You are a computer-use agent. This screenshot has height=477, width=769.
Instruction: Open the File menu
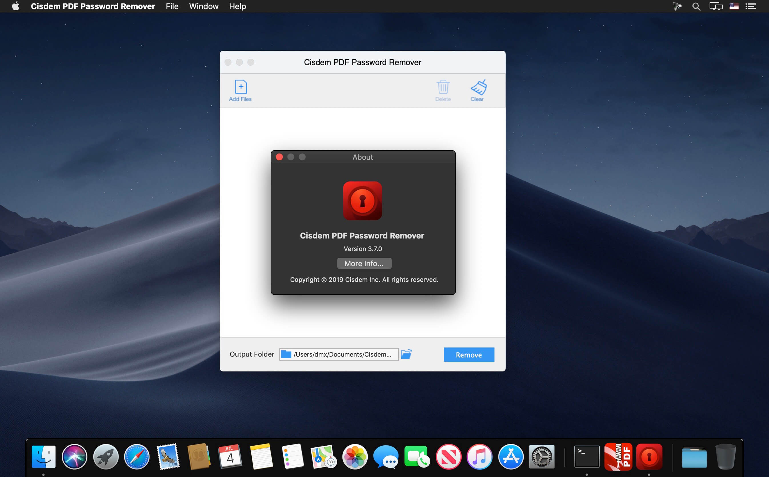[172, 6]
